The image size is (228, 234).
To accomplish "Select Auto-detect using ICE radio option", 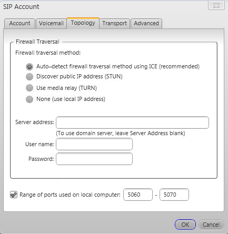I will pos(29,67).
